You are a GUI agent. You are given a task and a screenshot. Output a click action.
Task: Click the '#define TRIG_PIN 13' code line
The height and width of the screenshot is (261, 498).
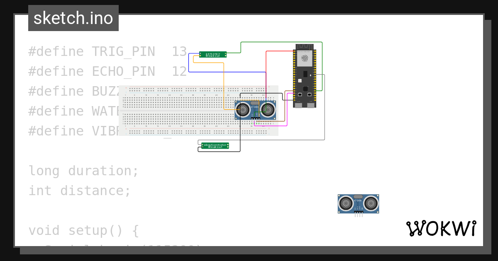[x=108, y=52]
